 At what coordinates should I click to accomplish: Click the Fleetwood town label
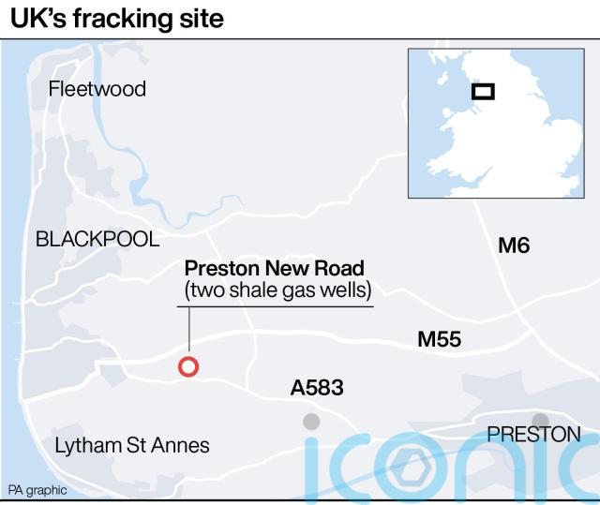pyautogui.click(x=97, y=89)
